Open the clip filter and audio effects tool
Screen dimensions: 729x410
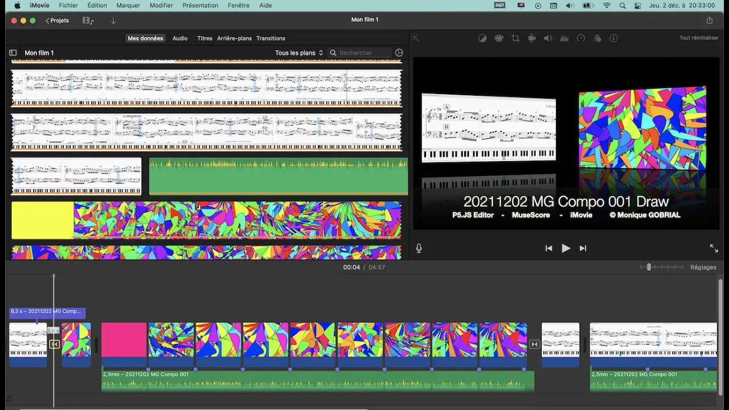click(597, 38)
